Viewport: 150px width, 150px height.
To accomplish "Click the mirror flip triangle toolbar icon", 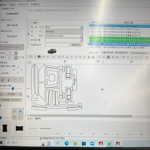I will coord(117,57).
